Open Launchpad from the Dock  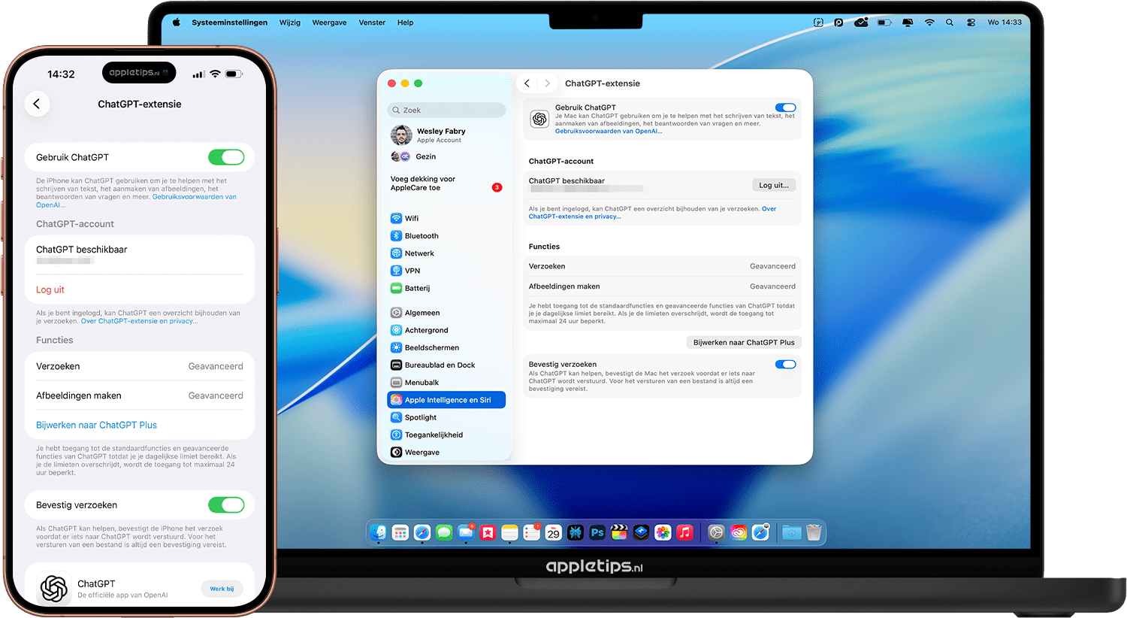[400, 532]
